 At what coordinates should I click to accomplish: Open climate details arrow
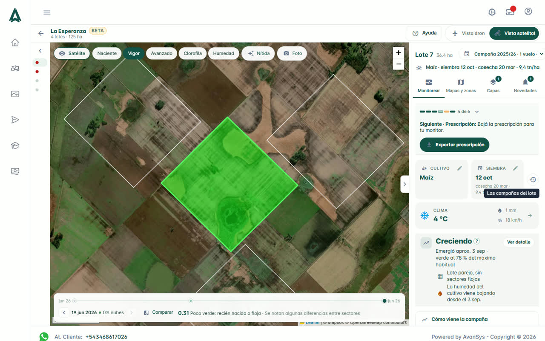(x=530, y=216)
